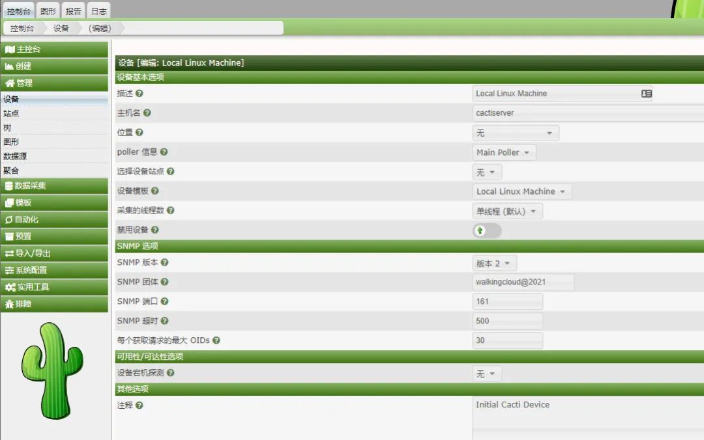
Task: Open the 设备宕机探测 dropdown
Action: 487,374
